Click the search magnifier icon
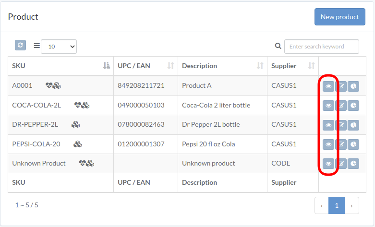 click(x=278, y=46)
